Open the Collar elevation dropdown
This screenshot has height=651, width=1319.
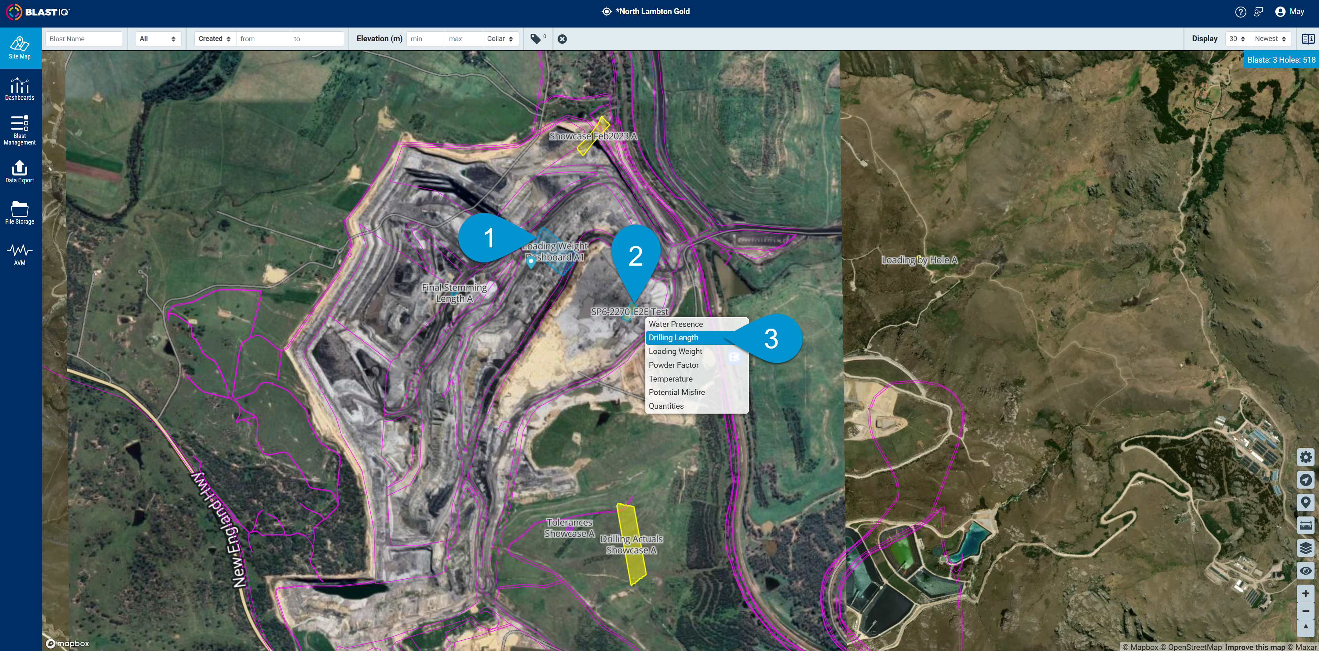coord(500,39)
